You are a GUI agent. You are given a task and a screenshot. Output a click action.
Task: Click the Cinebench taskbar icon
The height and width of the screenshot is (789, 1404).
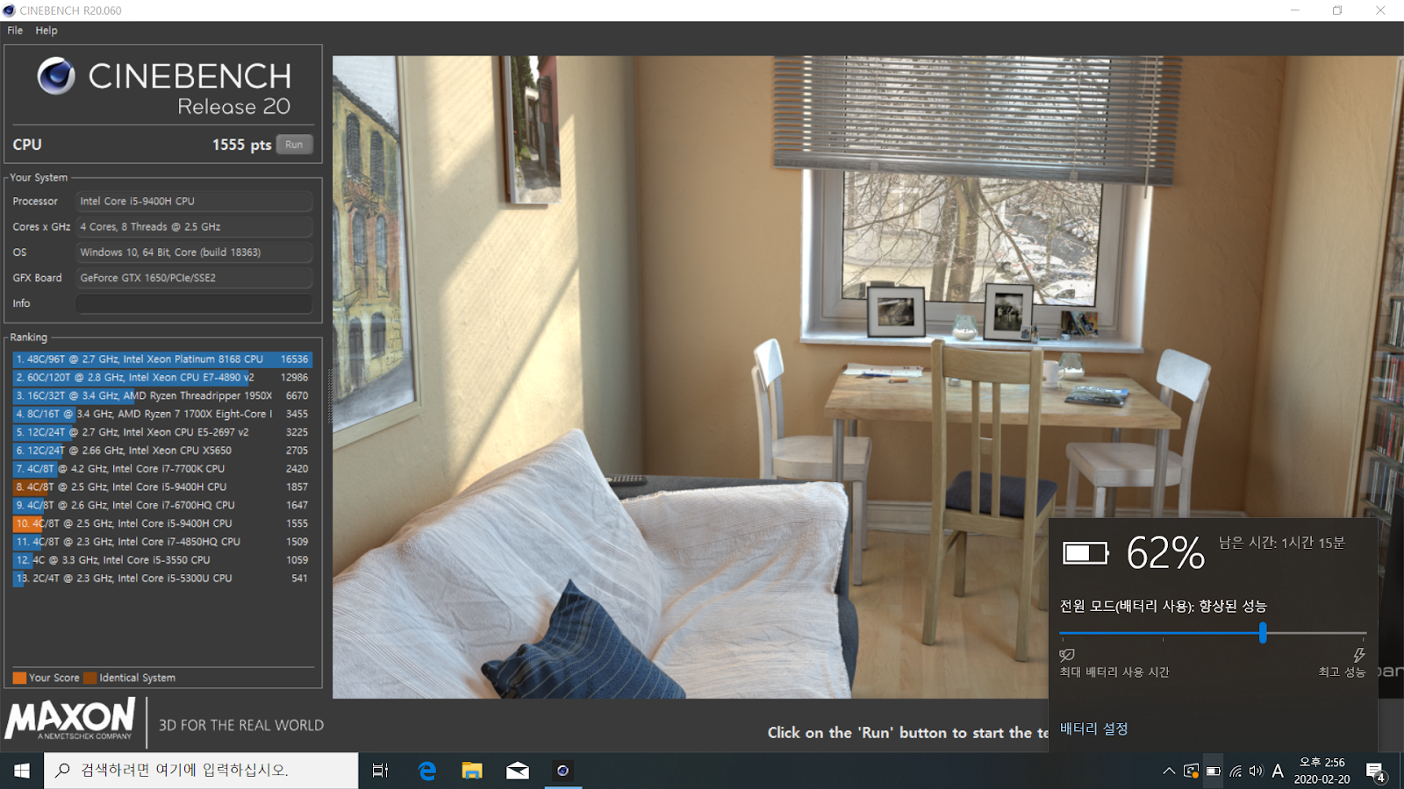[x=562, y=771]
